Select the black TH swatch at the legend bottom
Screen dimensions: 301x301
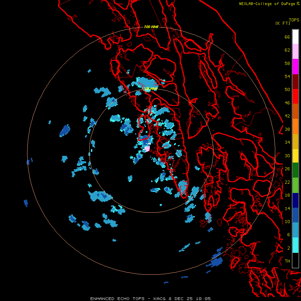[295, 260]
